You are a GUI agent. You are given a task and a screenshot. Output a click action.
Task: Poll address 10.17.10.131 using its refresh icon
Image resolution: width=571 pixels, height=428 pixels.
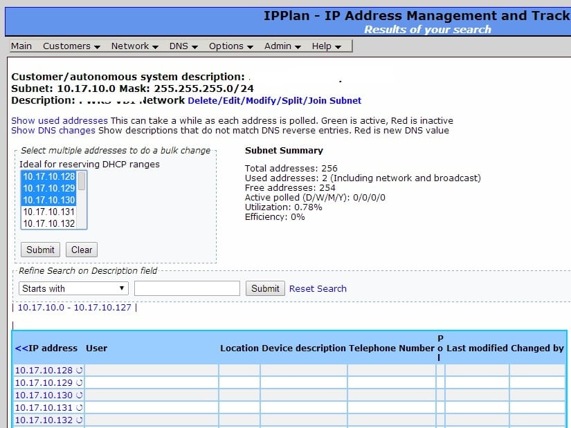click(x=79, y=408)
